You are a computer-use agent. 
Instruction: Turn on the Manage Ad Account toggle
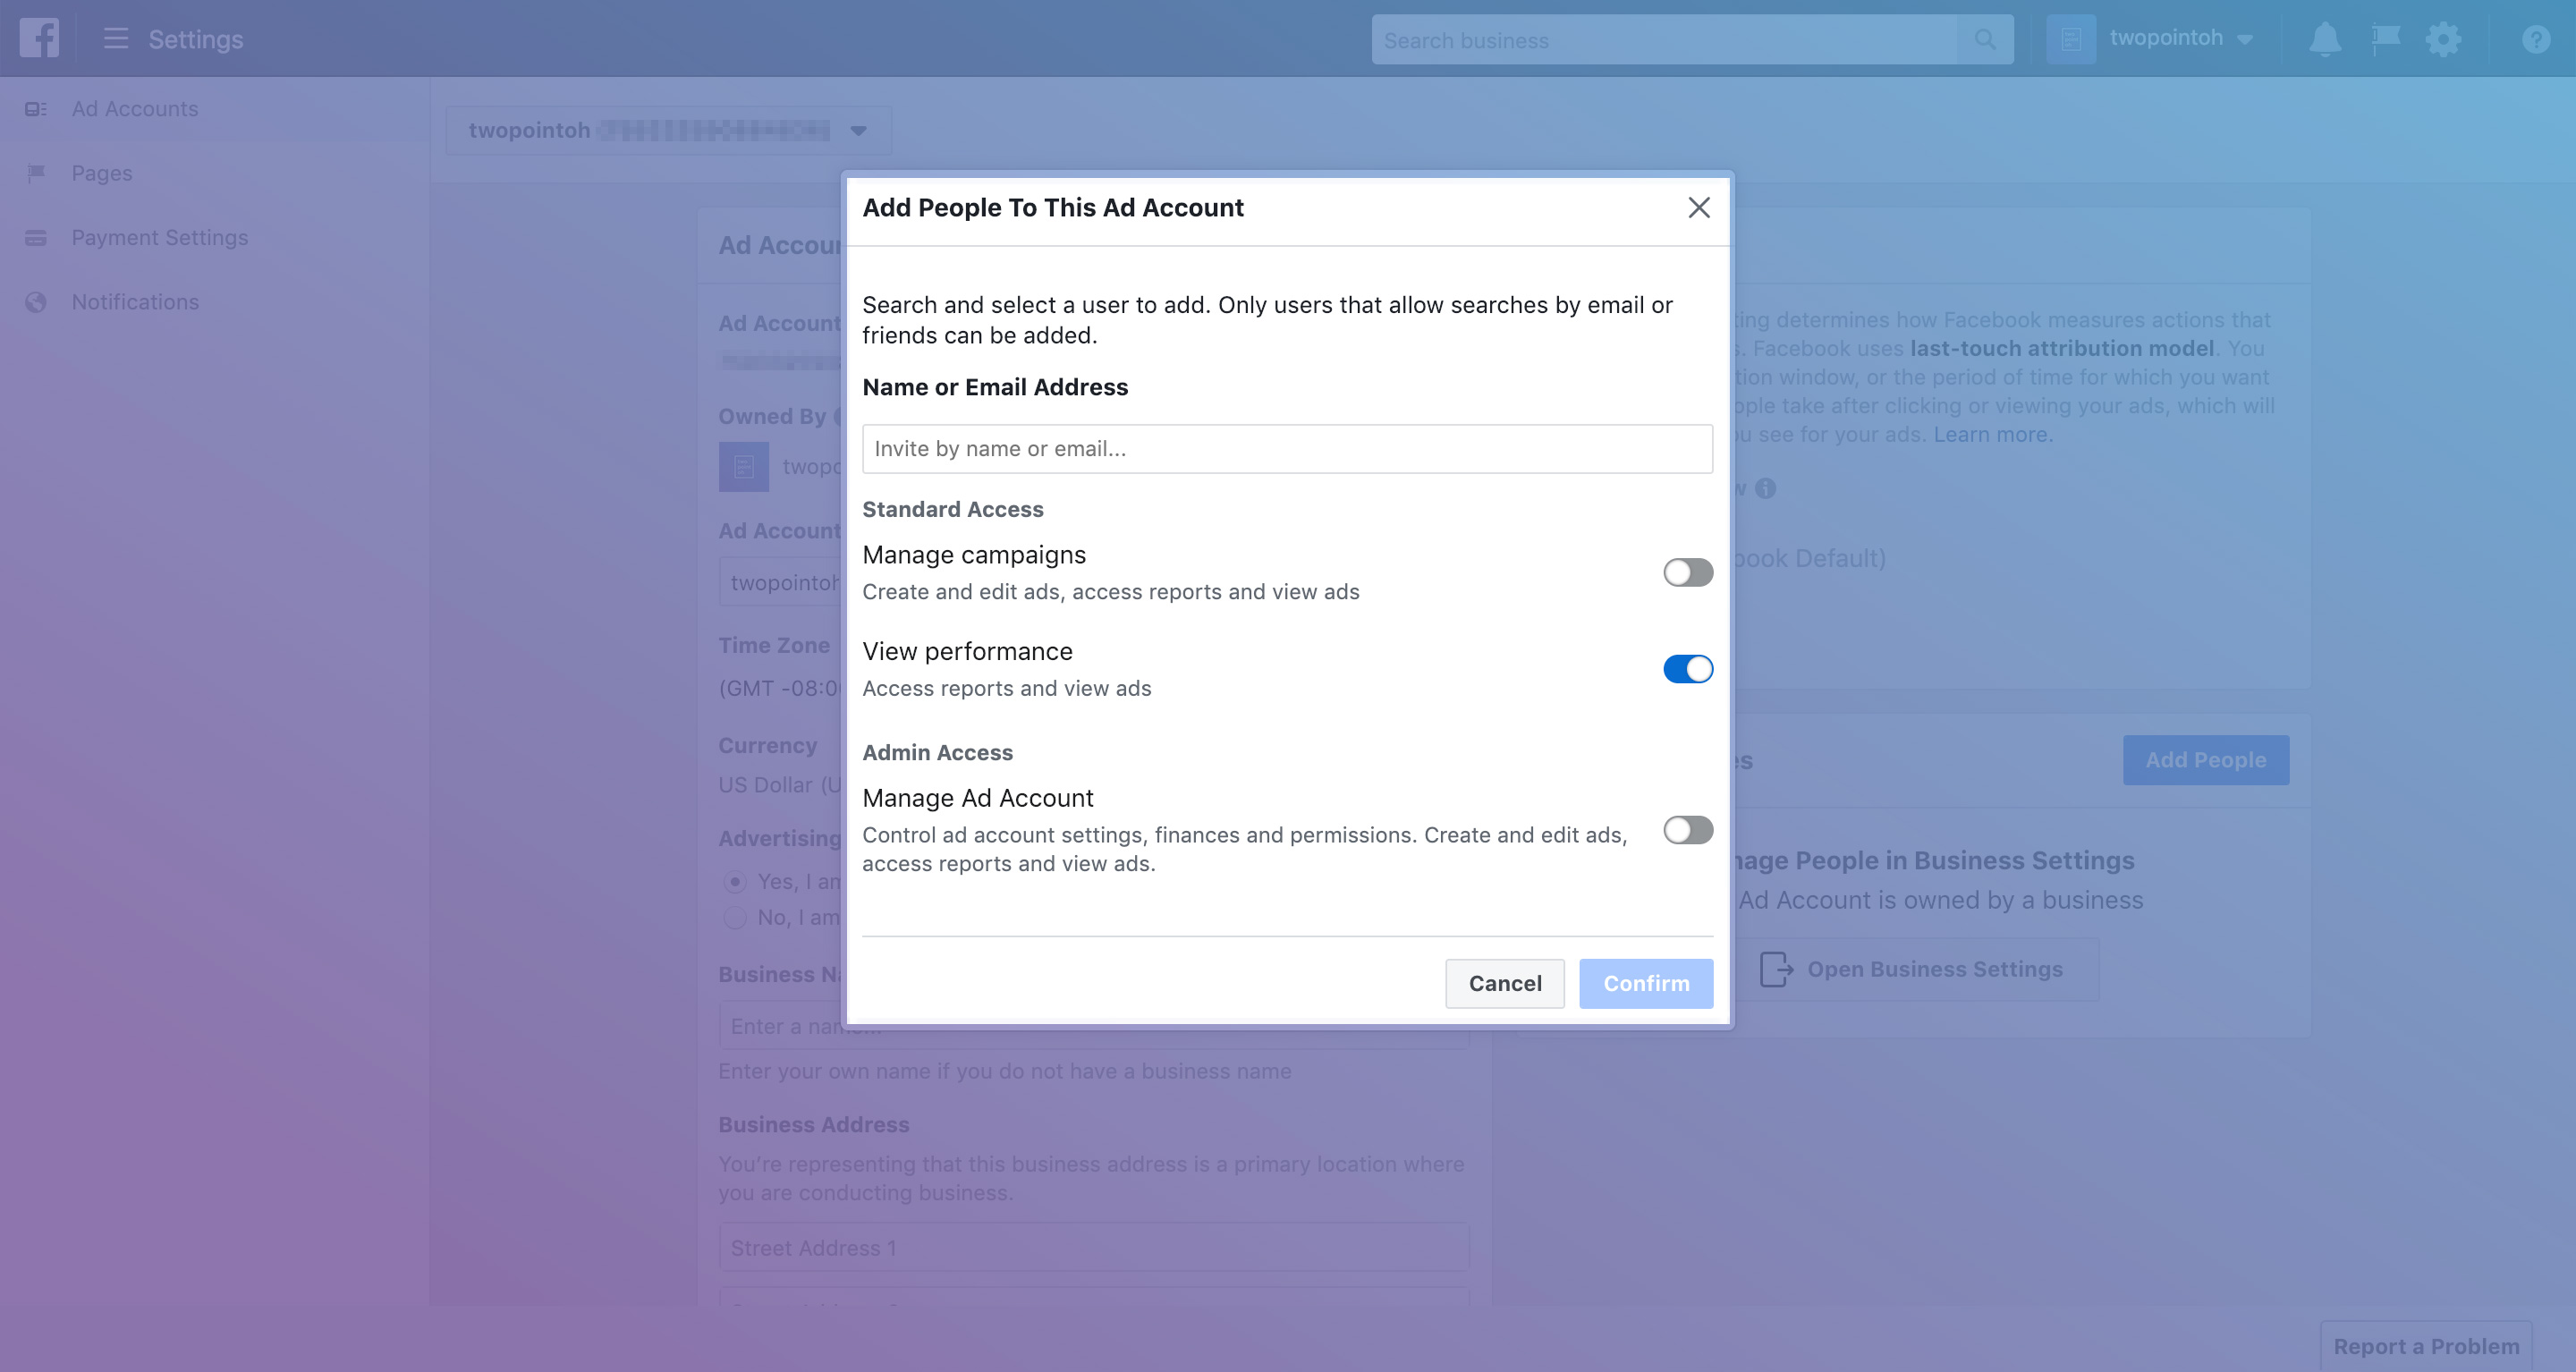tap(1687, 830)
